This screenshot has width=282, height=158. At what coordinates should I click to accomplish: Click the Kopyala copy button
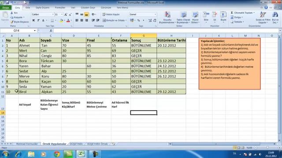(x=18, y=18)
